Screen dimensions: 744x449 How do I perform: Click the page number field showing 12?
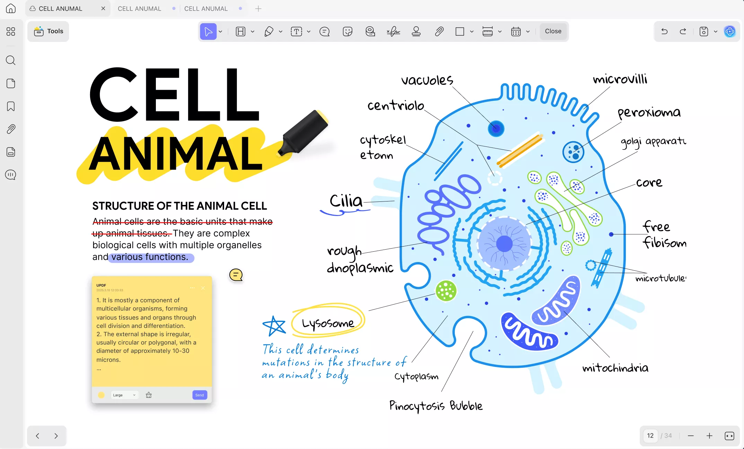[650, 436]
